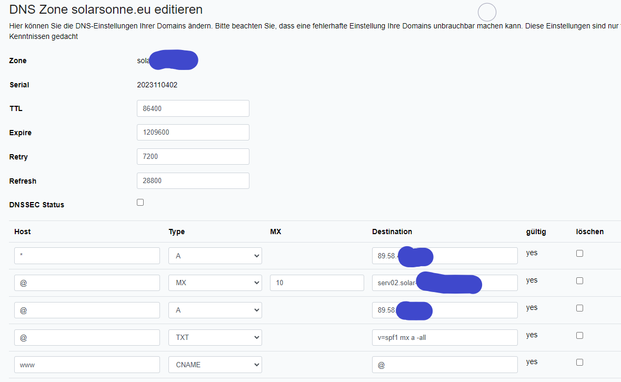Click the CNAME destination field containing @

coord(444,365)
